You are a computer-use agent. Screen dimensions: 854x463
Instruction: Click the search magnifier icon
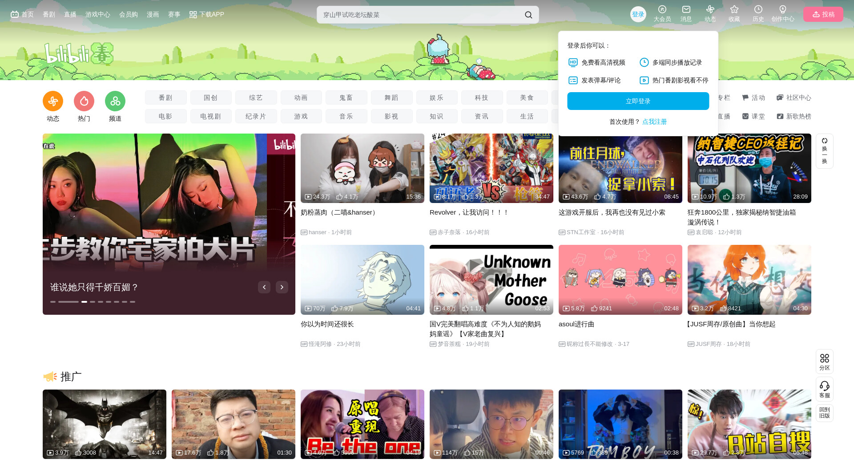click(x=528, y=15)
